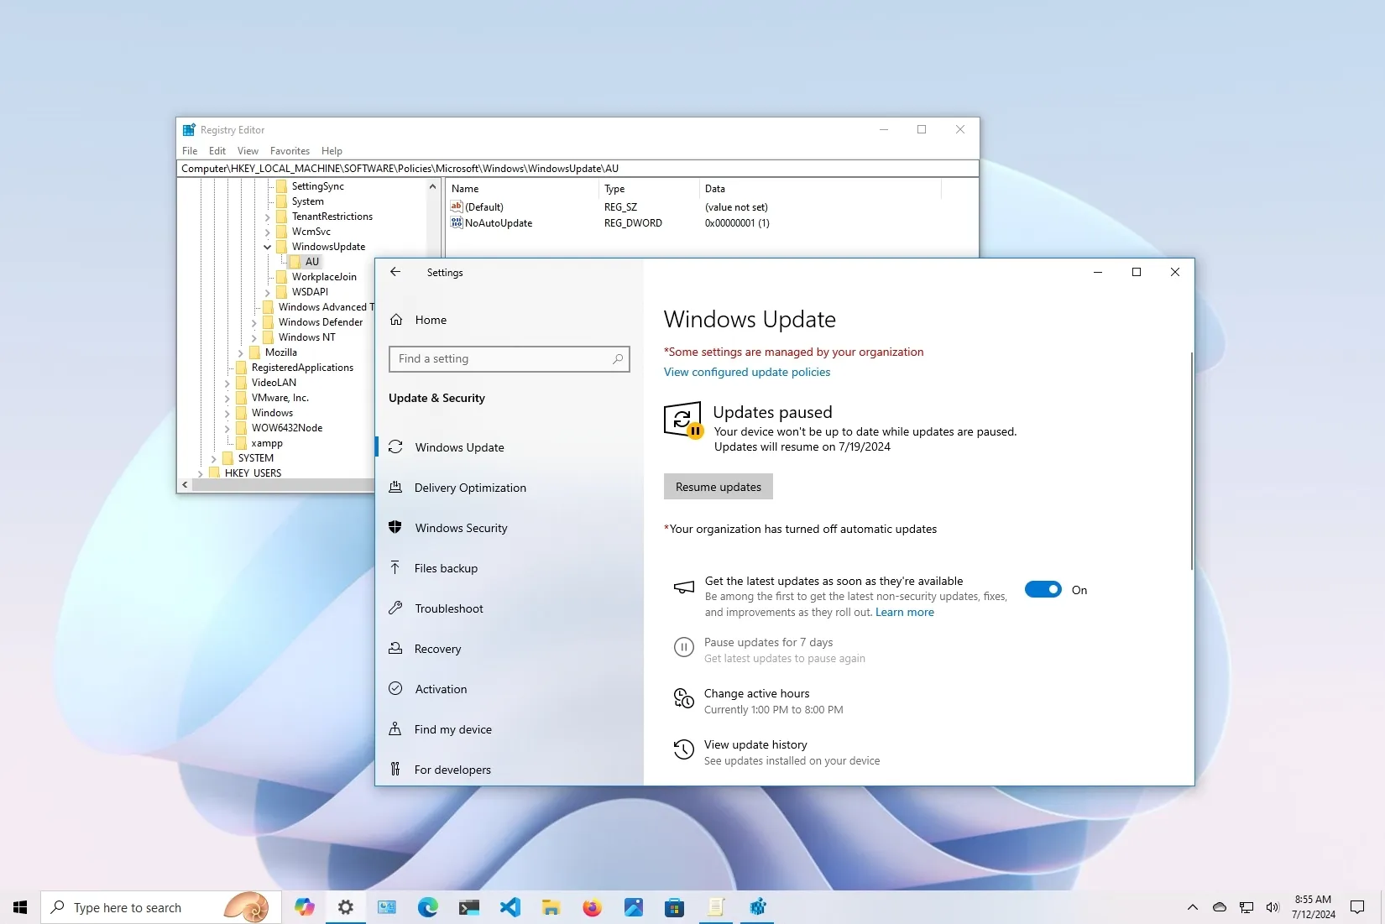The height and width of the screenshot is (924, 1385).
Task: Expand HKEY_USERS in the registry tree
Action: (x=200, y=472)
